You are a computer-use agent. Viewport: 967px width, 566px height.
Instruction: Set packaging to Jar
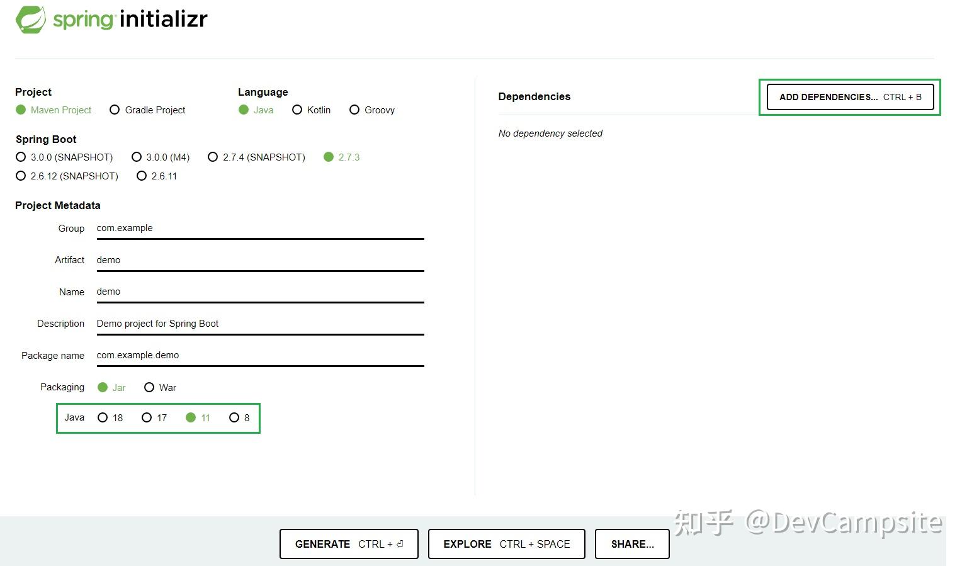[x=103, y=387]
